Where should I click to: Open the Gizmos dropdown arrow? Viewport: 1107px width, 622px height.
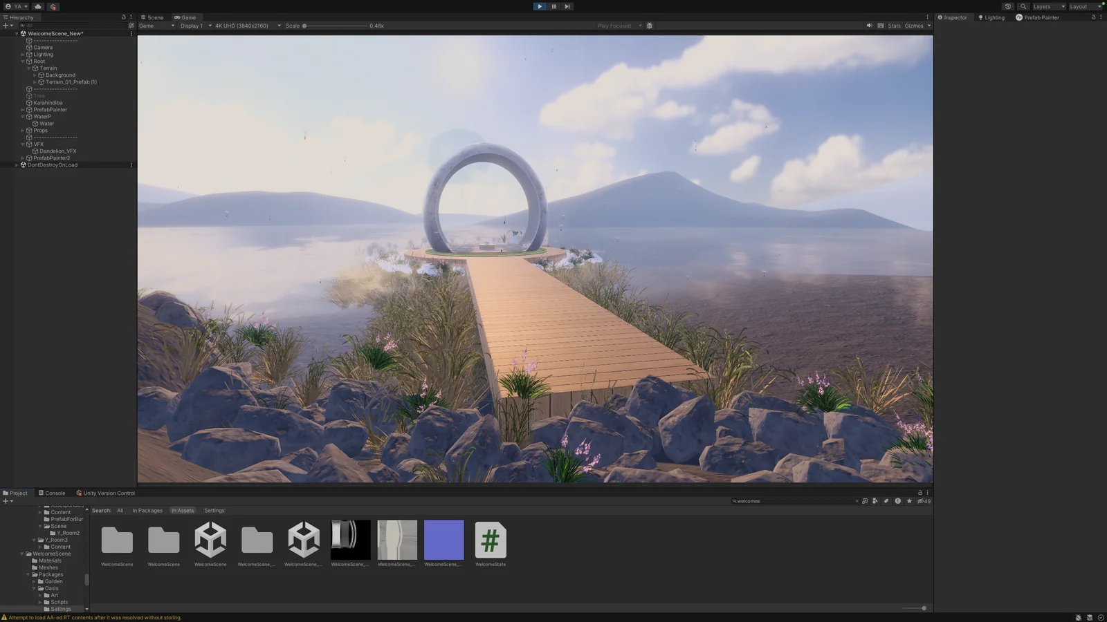point(929,26)
